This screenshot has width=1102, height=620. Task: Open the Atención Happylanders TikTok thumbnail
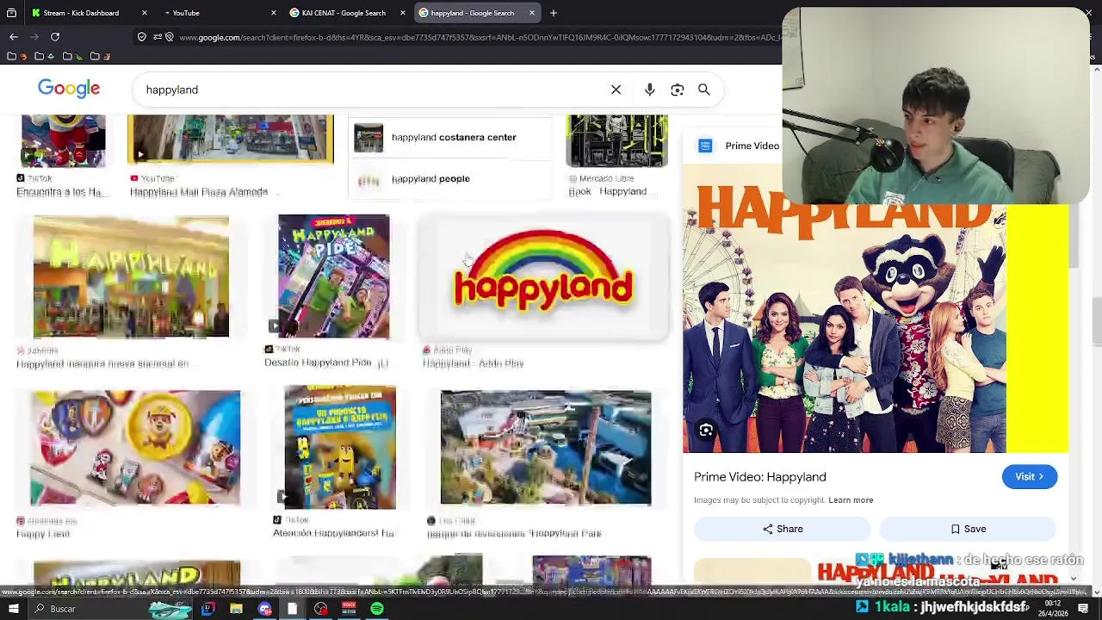click(x=340, y=447)
